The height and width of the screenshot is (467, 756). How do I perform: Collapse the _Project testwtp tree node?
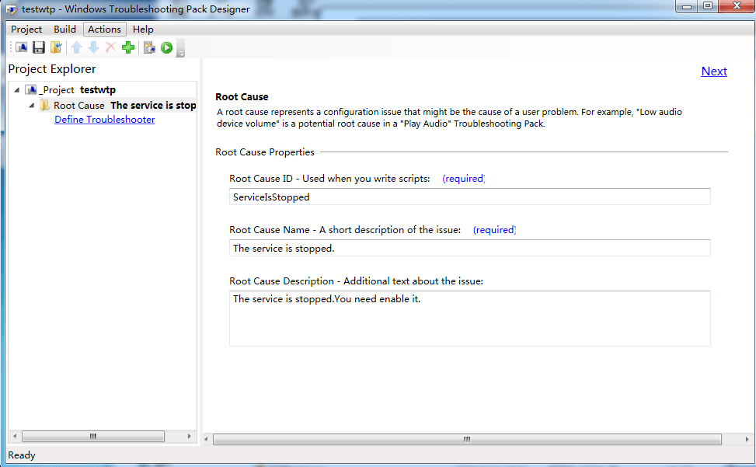pos(17,90)
